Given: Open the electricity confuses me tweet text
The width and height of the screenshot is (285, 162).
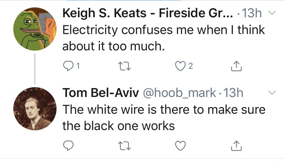Looking at the screenshot, I should tap(164, 38).
